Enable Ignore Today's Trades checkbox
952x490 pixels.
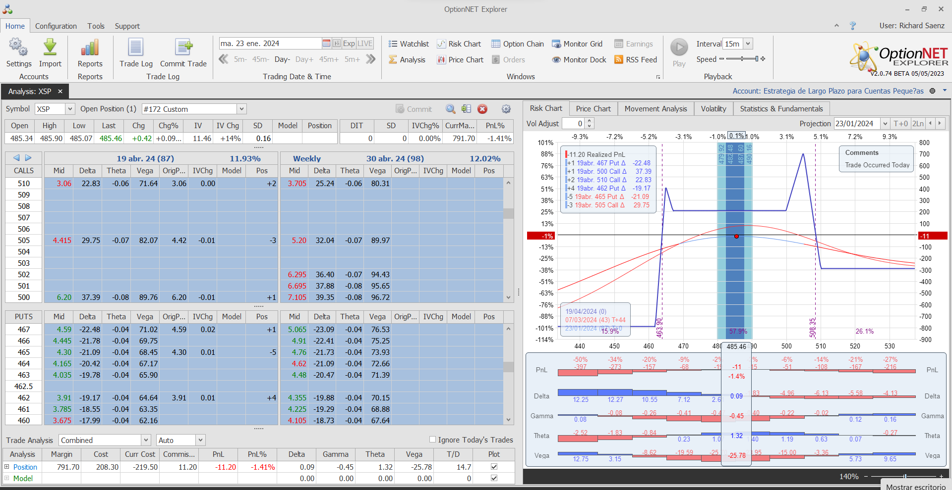pos(432,440)
